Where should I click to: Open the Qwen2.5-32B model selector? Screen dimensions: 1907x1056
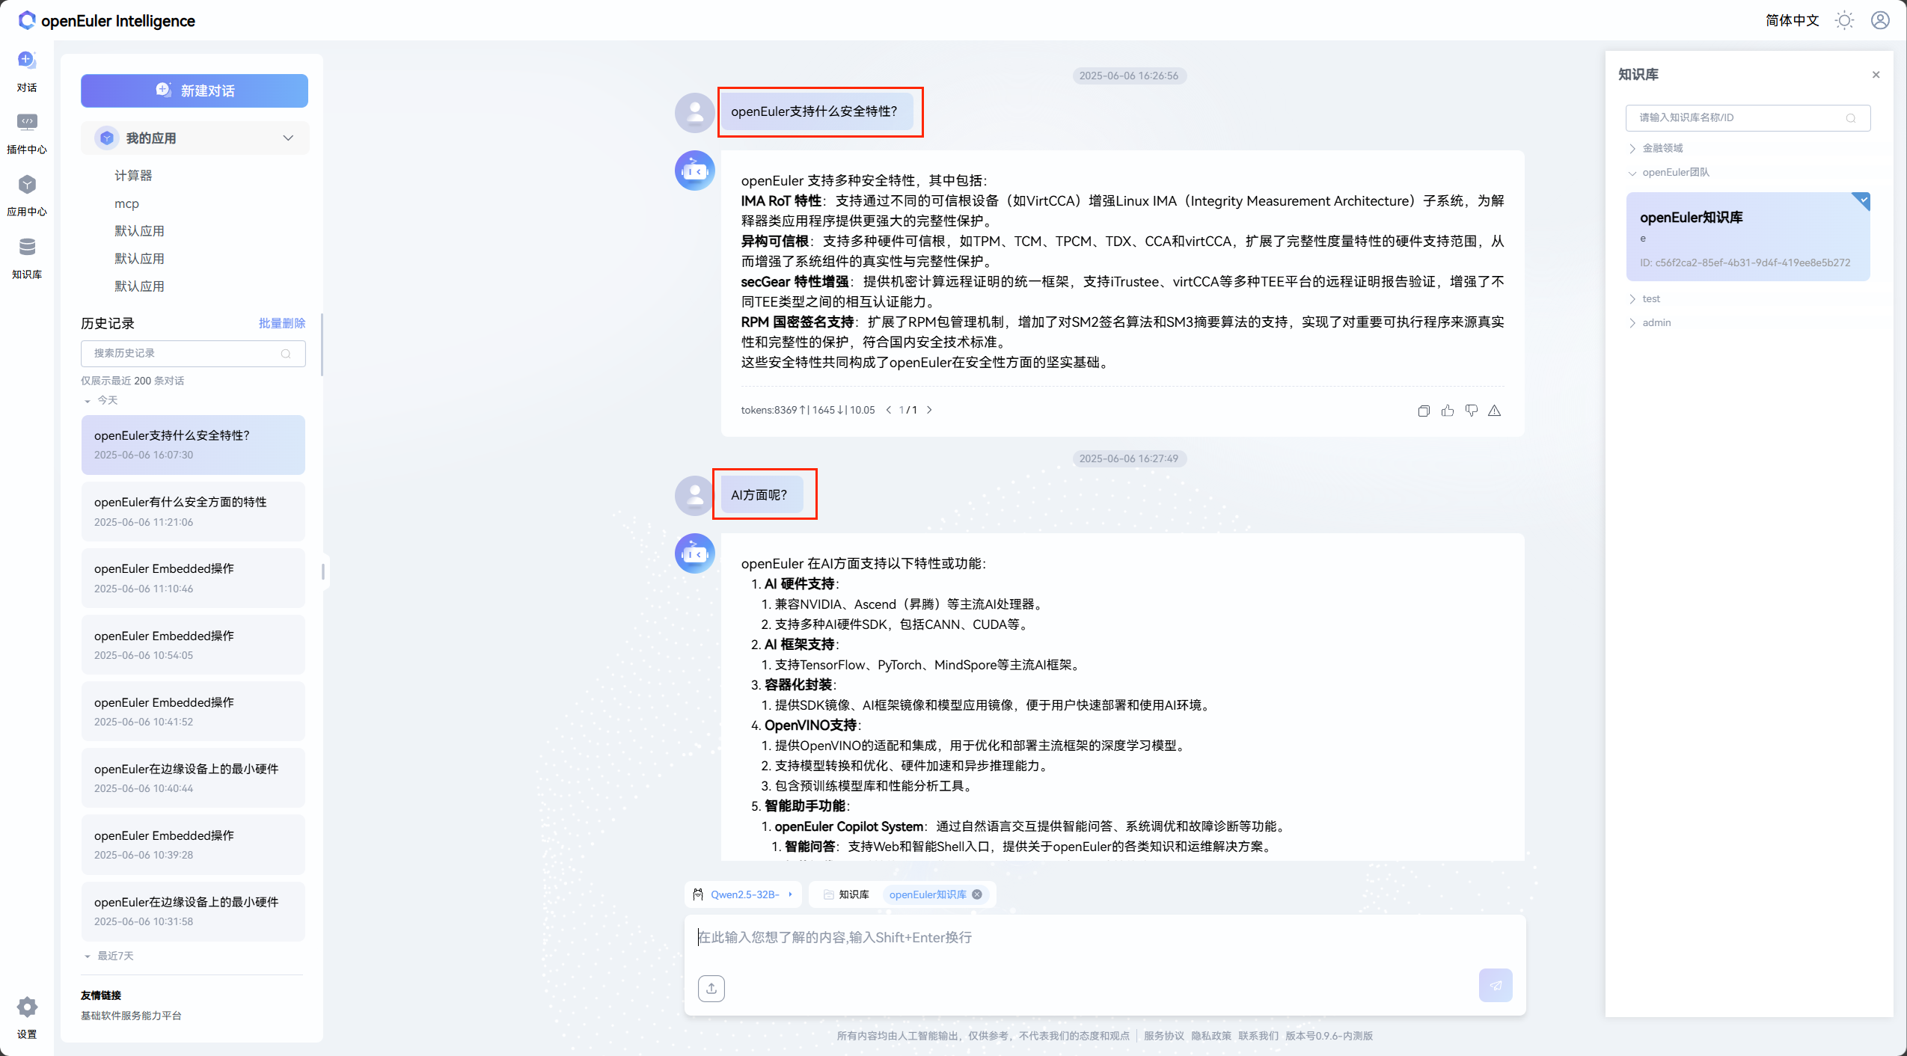pyautogui.click(x=743, y=894)
